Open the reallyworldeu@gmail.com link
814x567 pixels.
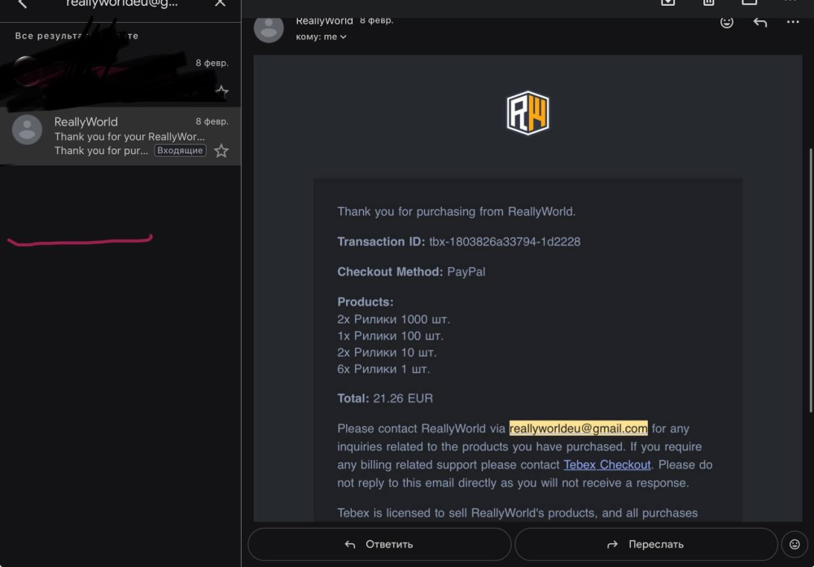point(578,429)
